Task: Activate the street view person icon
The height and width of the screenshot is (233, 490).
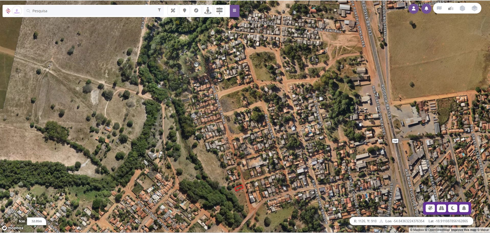Action: tap(208, 11)
